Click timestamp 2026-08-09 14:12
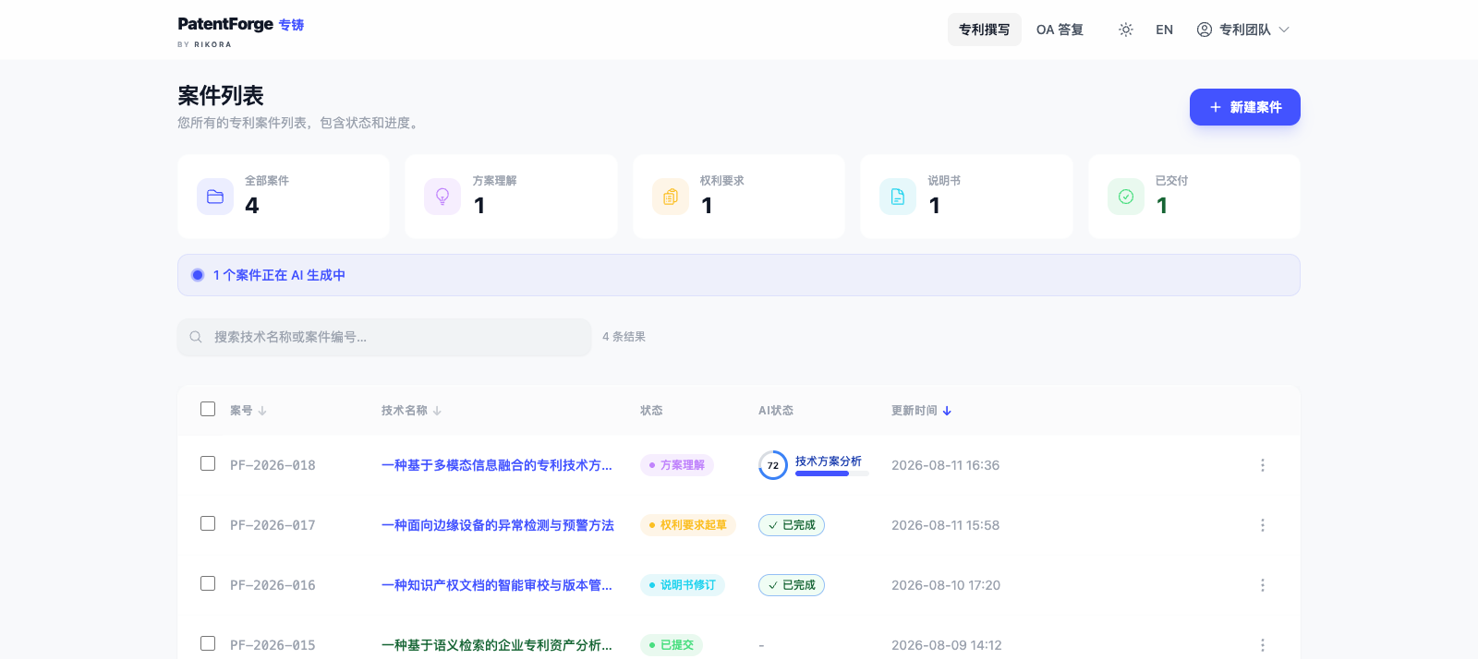 click(947, 645)
